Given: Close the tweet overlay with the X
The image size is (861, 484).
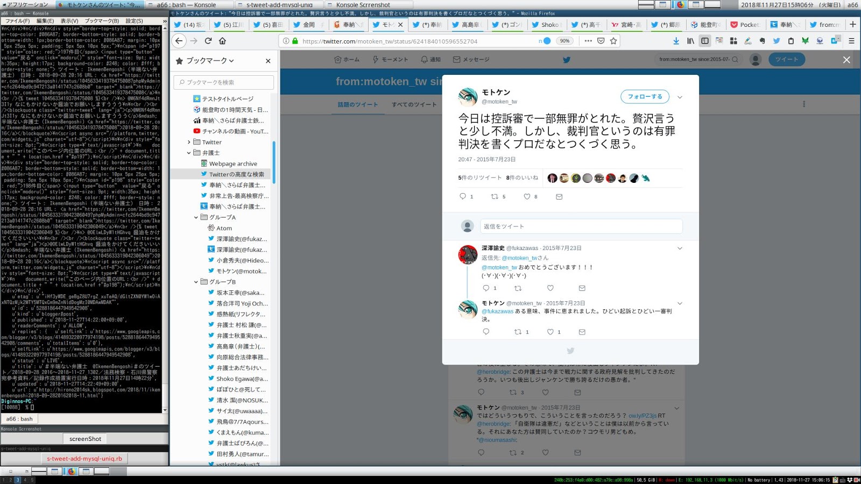Looking at the screenshot, I should pos(846,60).
